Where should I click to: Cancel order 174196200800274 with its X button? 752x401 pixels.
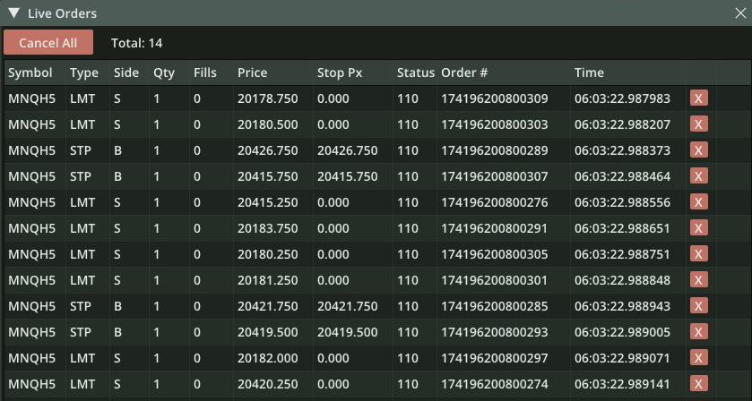click(699, 383)
